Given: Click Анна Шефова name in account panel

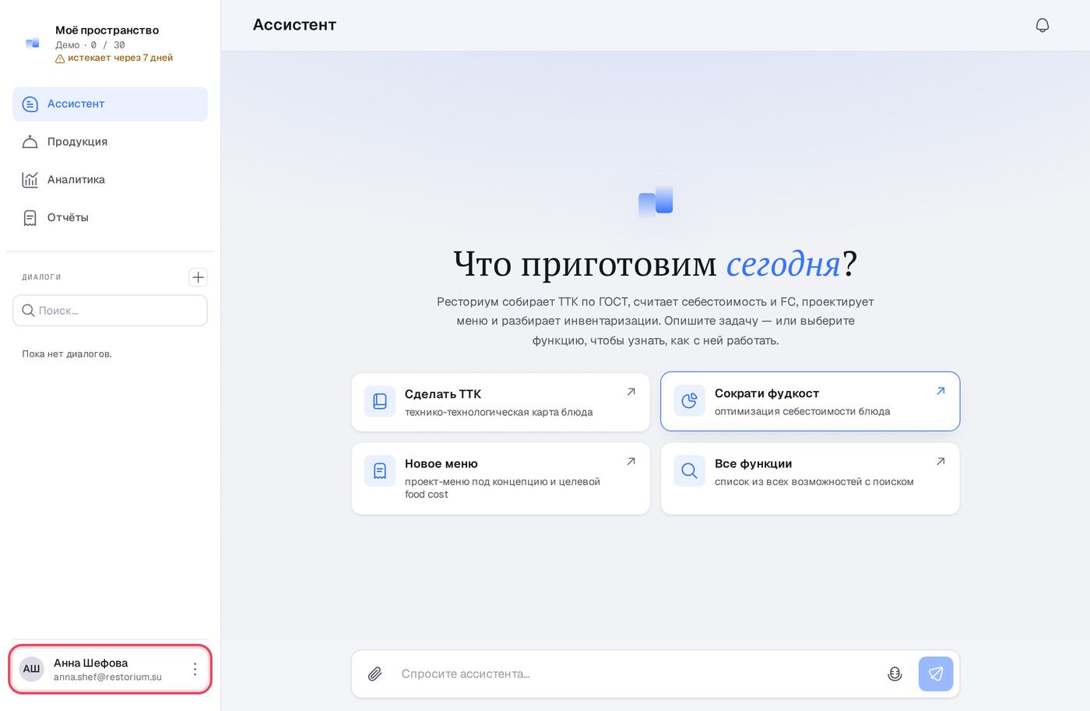Looking at the screenshot, I should click(x=90, y=663).
